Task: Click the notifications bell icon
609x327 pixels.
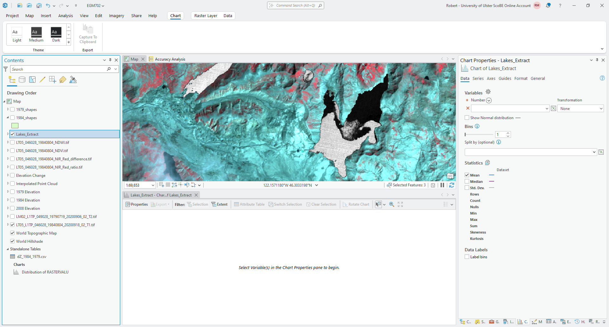Action: [x=548, y=5]
